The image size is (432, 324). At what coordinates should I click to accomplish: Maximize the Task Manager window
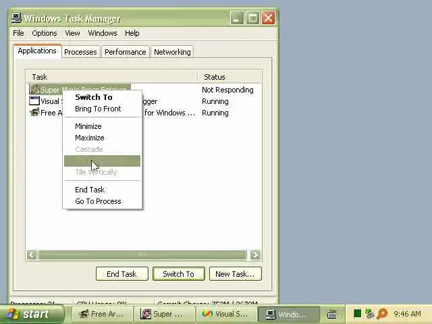tap(252, 18)
